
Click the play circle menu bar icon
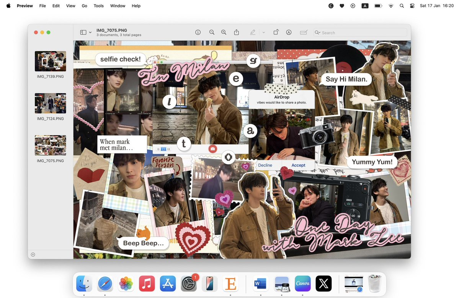[x=353, y=6]
